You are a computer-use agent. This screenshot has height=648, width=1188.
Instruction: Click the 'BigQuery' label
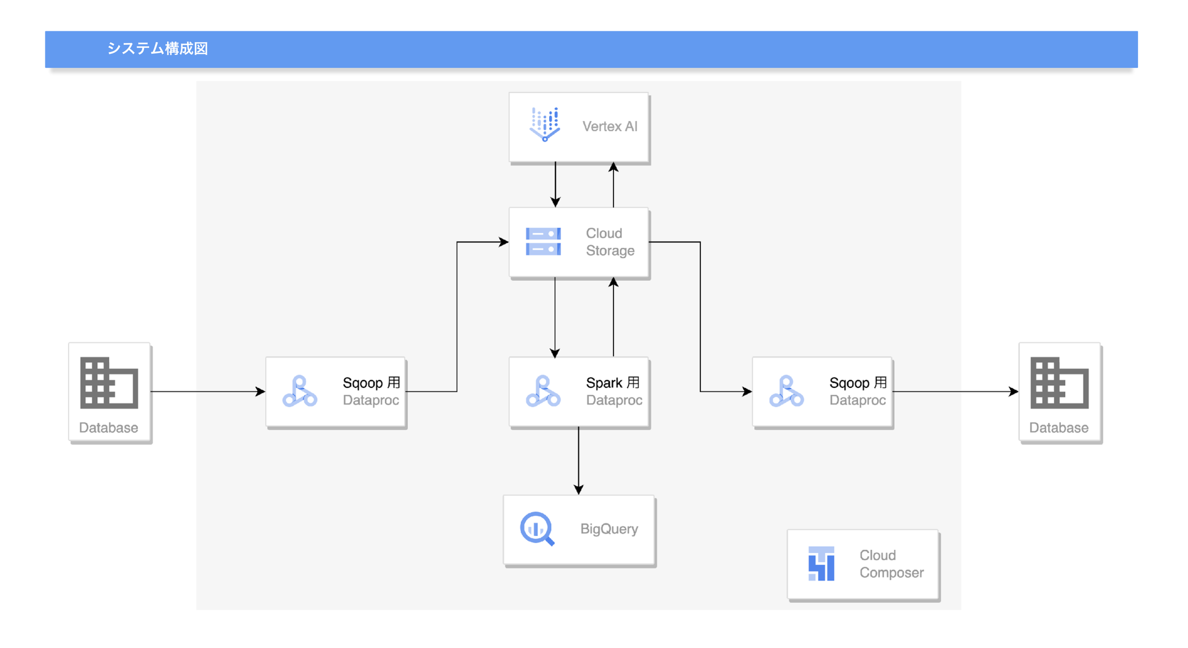(609, 529)
